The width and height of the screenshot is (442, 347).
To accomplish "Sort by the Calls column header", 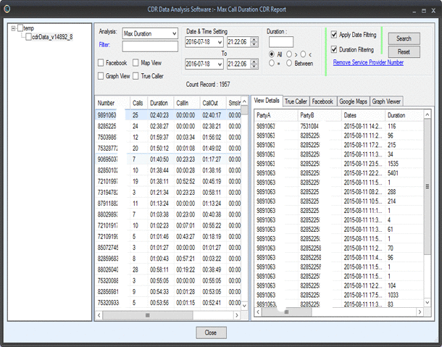I will pos(138,103).
